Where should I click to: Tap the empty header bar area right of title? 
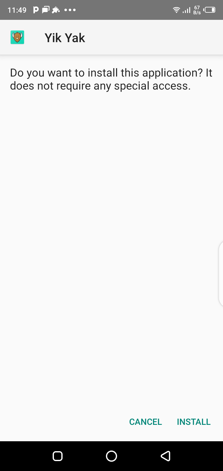point(154,37)
